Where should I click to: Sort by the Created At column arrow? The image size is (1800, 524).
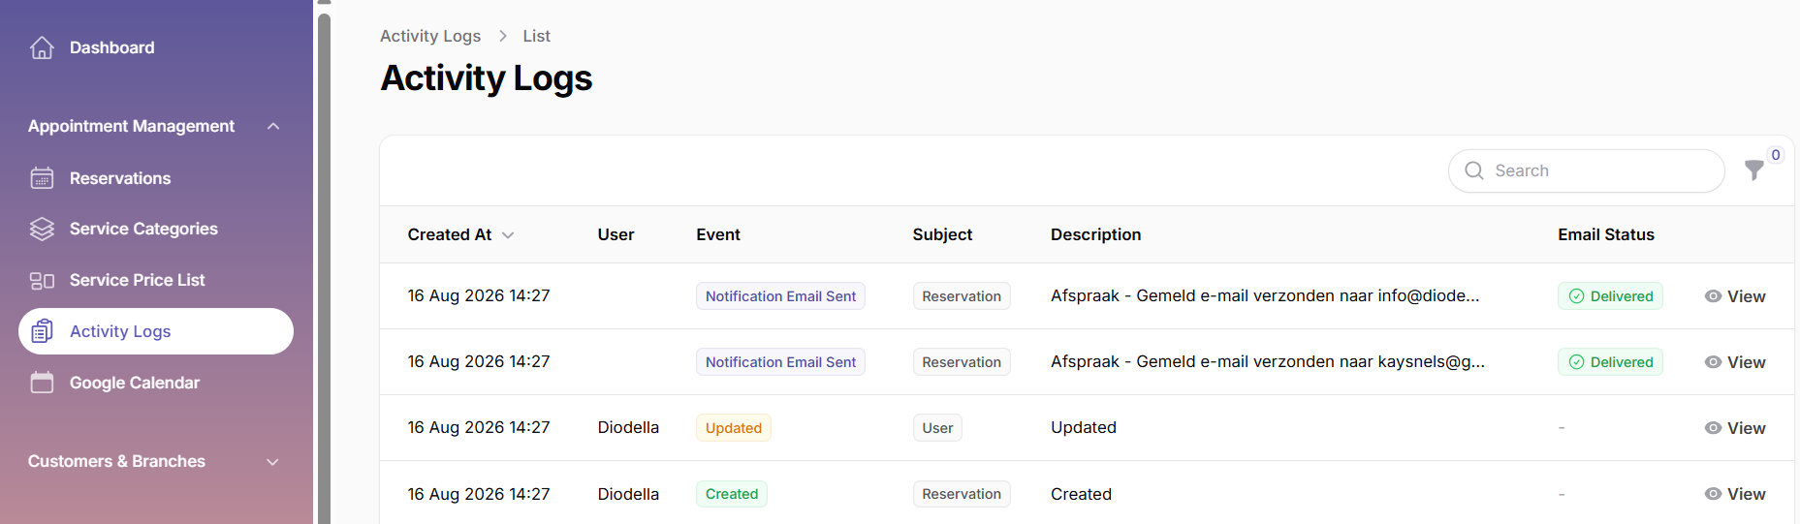[508, 235]
